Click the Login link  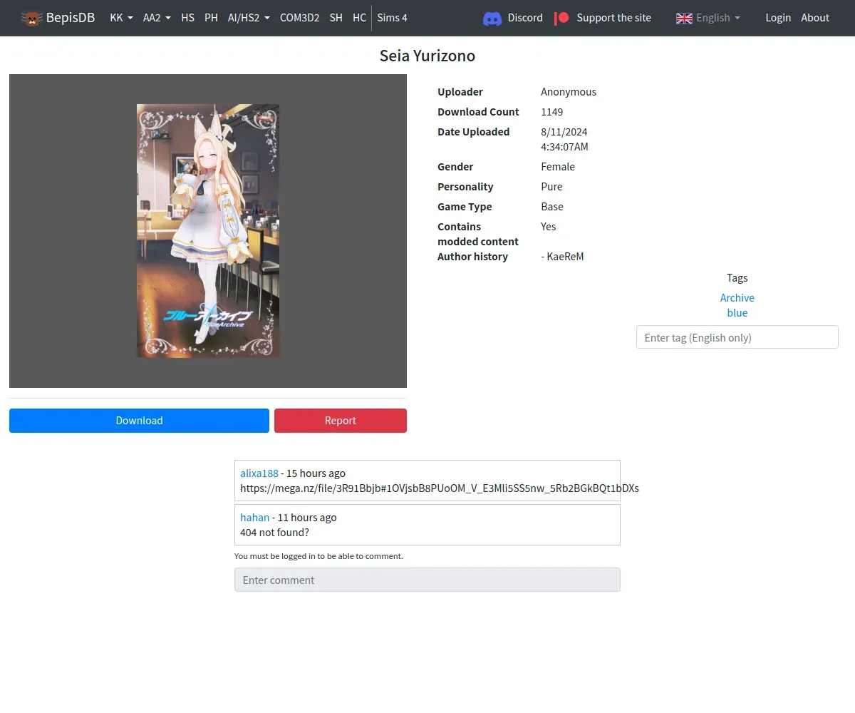click(x=778, y=18)
